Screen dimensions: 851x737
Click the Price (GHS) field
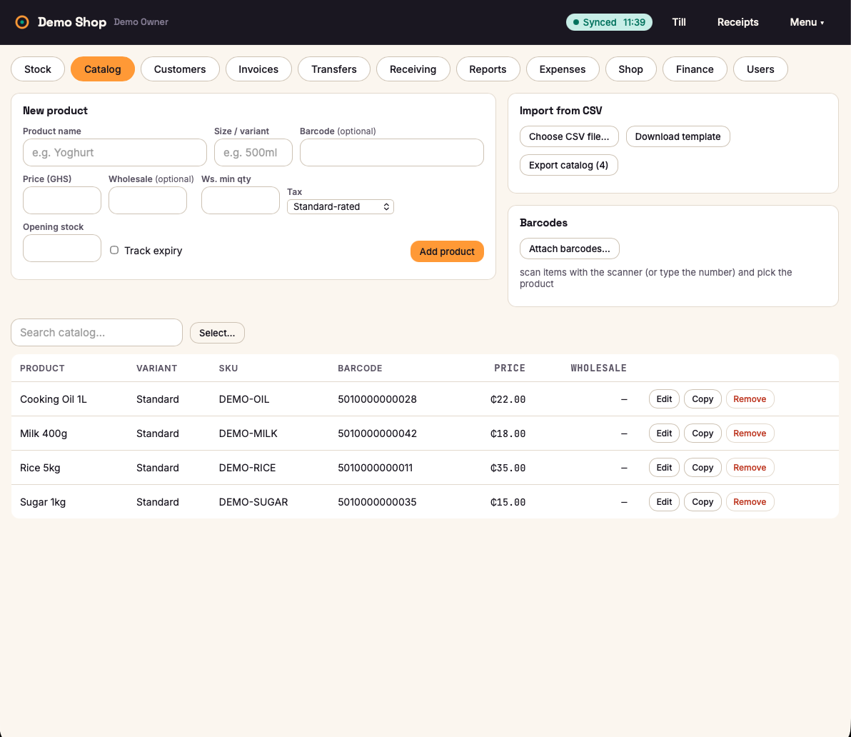pyautogui.click(x=62, y=200)
